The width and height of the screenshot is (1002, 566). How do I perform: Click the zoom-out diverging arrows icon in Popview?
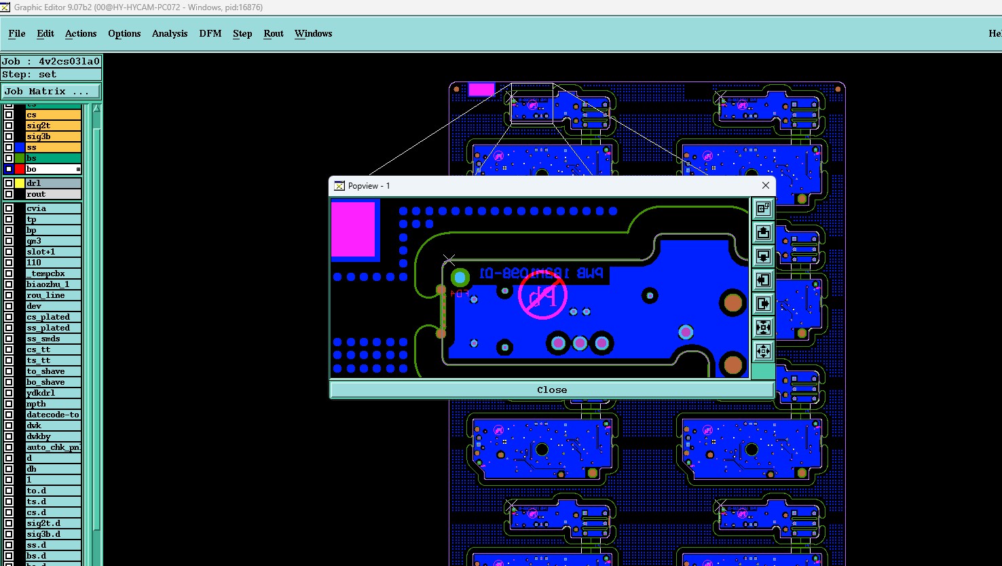pos(763,351)
